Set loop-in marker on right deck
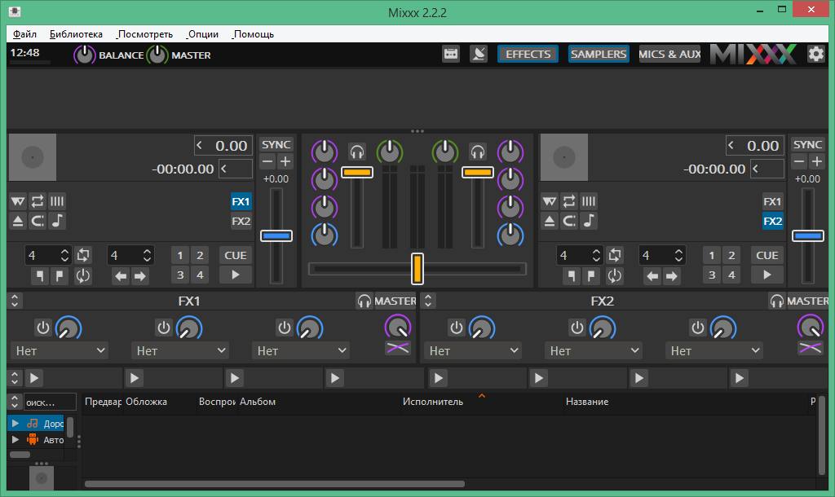The width and height of the screenshot is (835, 497). pos(572,275)
